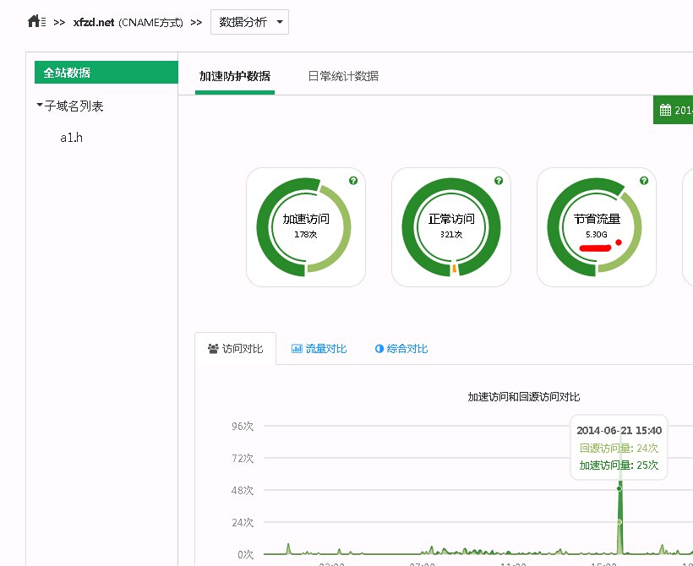The height and width of the screenshot is (566, 693).
Task: Click the 正常访问 donut chart
Action: [450, 227]
